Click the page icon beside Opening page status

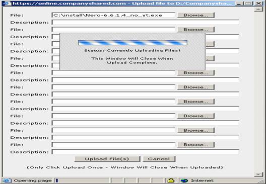click(7, 180)
